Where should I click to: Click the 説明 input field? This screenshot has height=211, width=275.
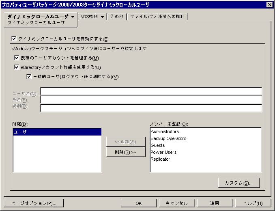tap(151, 108)
